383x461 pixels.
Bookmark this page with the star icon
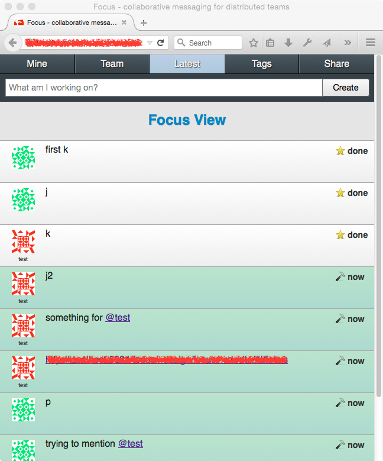pyautogui.click(x=254, y=43)
